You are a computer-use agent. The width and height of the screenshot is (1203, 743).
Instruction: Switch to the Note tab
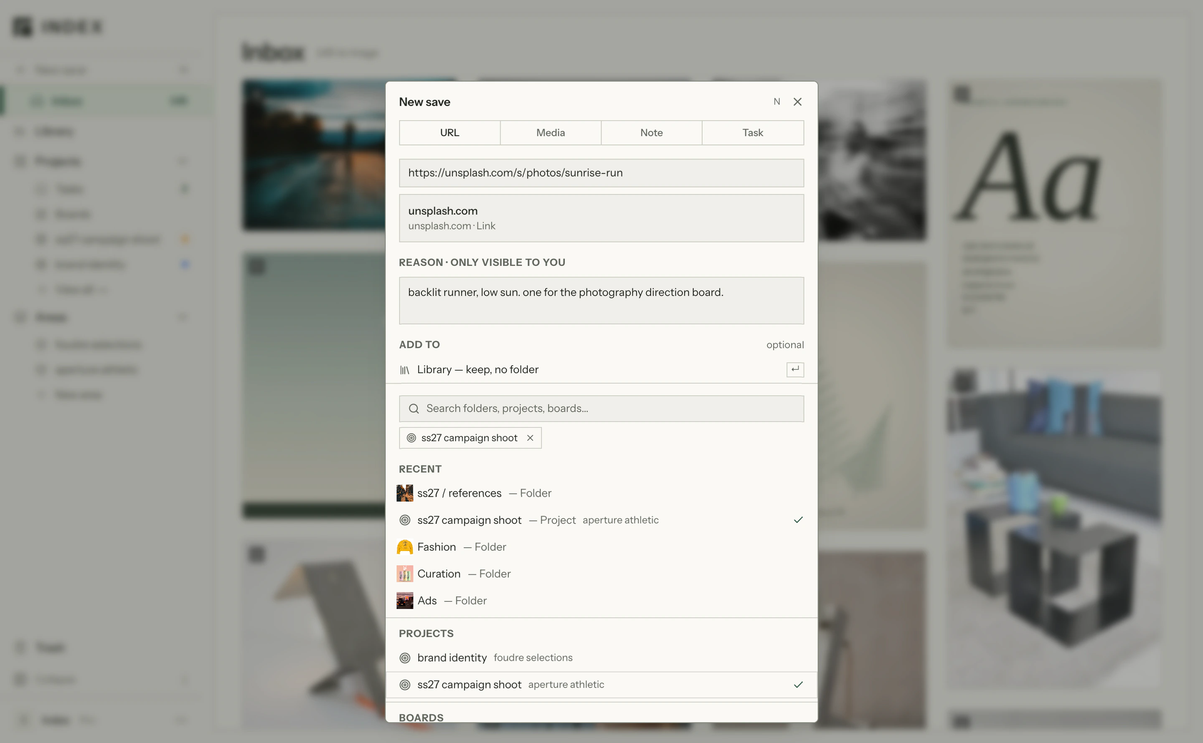click(651, 133)
